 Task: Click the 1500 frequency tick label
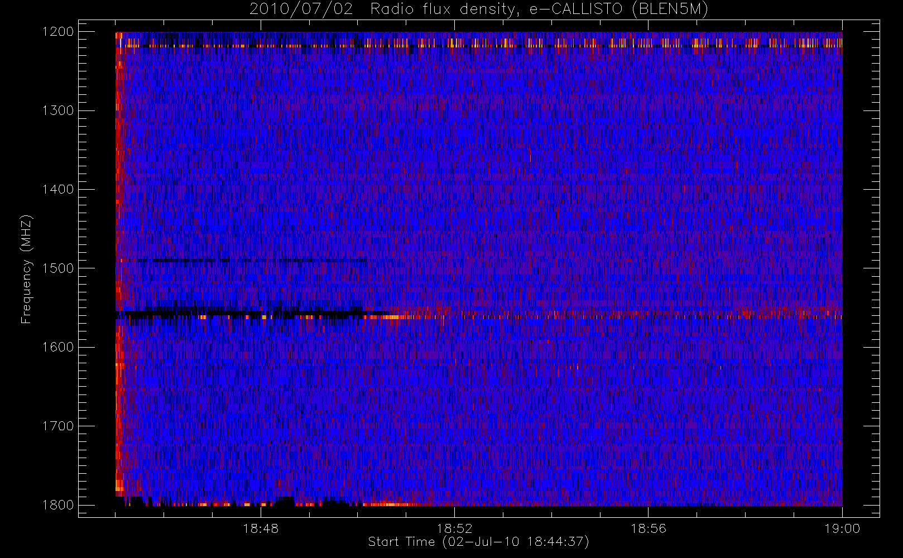tap(58, 268)
